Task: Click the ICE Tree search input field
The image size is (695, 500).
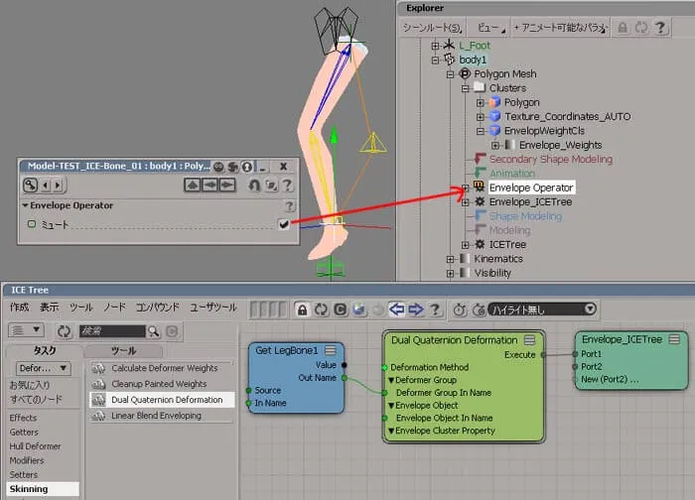Action: pyautogui.click(x=112, y=331)
